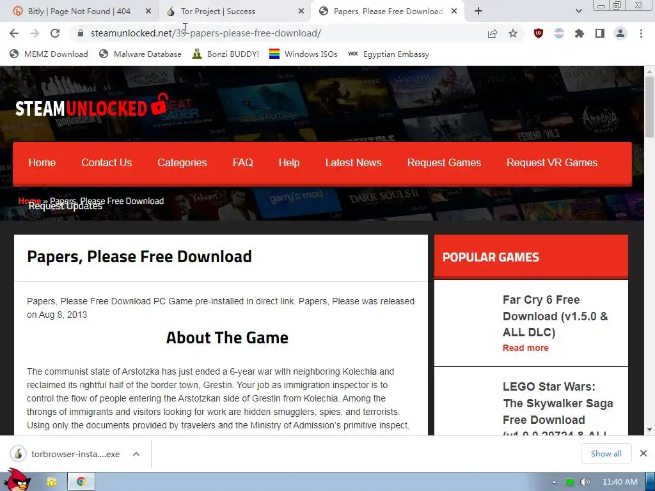Image resolution: width=655 pixels, height=491 pixels.
Task: Open the striped flag extension icon
Action: tap(559, 33)
